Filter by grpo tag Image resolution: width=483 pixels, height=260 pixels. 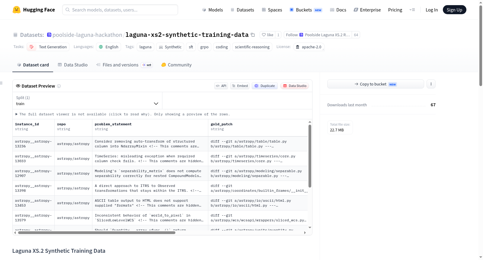[x=204, y=47]
